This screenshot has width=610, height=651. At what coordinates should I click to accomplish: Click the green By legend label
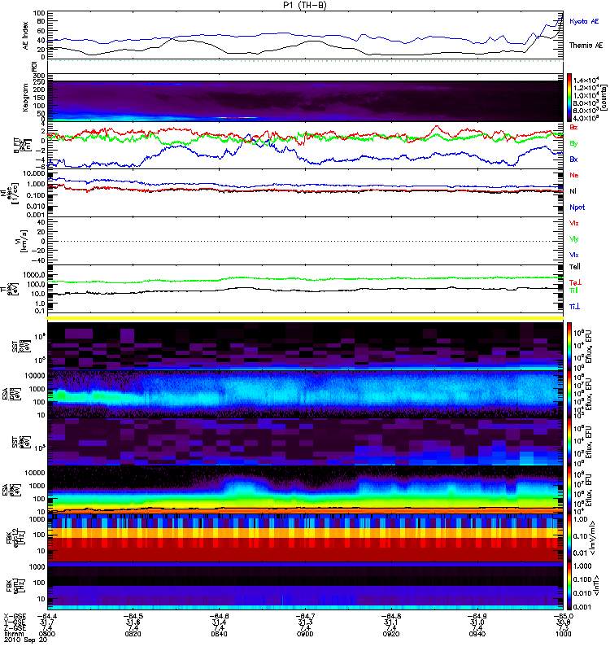point(573,143)
